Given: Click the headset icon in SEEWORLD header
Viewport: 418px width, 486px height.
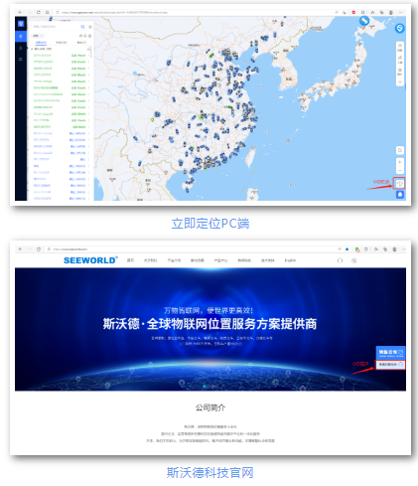Looking at the screenshot, I should click(x=340, y=260).
